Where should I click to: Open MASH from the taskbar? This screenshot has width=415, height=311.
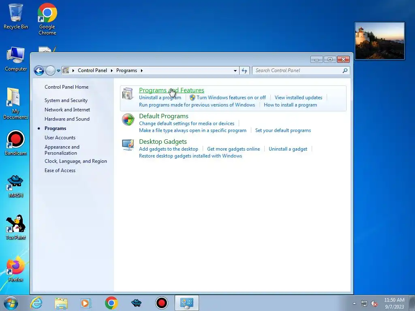click(136, 303)
